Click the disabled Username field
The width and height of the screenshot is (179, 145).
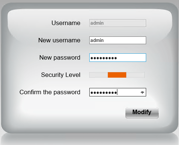118,23
